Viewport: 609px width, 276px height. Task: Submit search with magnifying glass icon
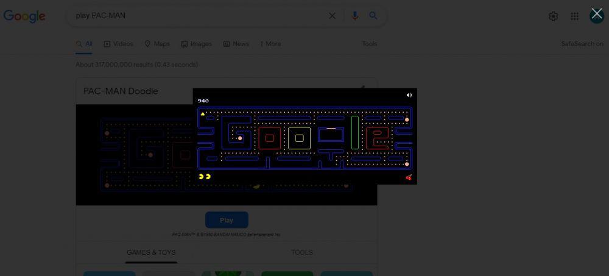point(373,16)
